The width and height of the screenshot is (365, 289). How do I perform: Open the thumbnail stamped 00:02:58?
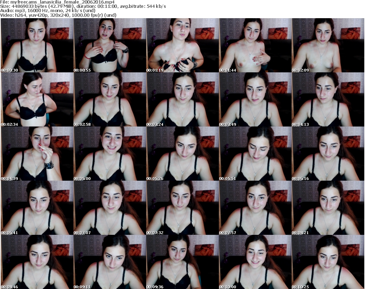tap(110, 99)
